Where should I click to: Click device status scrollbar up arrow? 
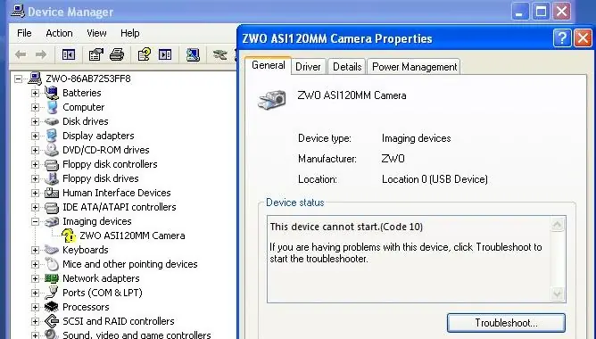point(558,225)
